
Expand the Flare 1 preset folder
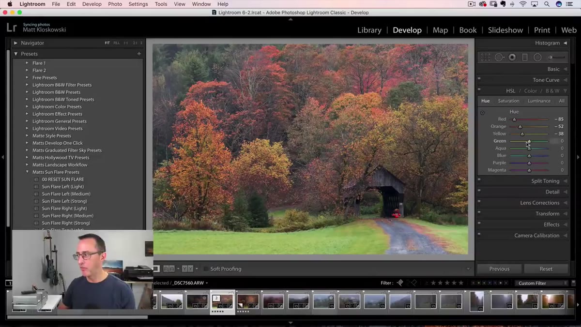click(27, 63)
